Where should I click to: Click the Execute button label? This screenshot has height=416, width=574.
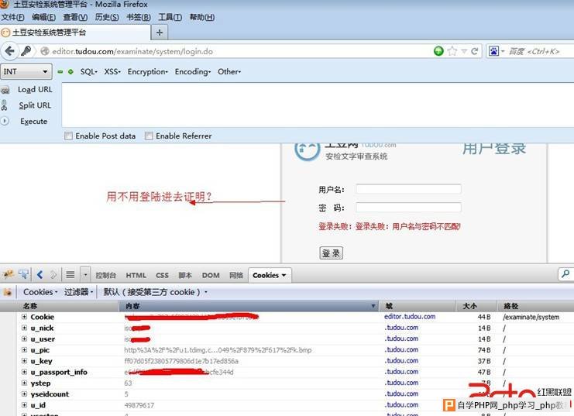pos(33,121)
